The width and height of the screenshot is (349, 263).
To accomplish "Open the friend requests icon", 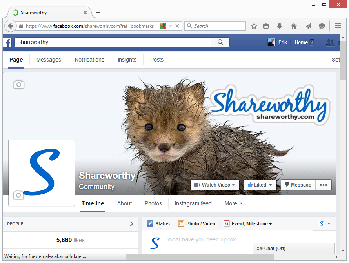I will [x=330, y=42].
